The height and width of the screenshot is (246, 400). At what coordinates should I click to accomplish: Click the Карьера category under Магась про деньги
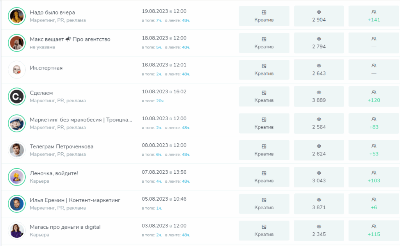[39, 235]
